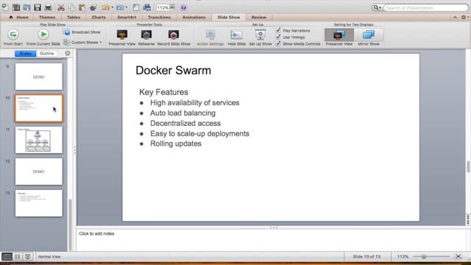Click the Undo icon in toolbar
The height and width of the screenshot is (265, 471).
coord(105,7)
